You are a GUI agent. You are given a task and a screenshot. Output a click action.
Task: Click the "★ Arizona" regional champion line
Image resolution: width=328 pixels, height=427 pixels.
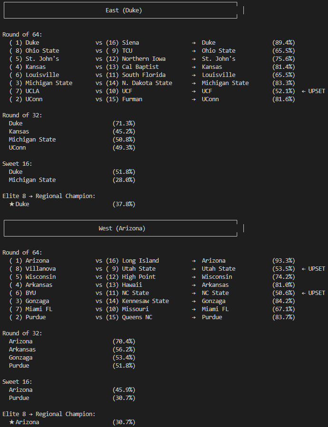24,422
